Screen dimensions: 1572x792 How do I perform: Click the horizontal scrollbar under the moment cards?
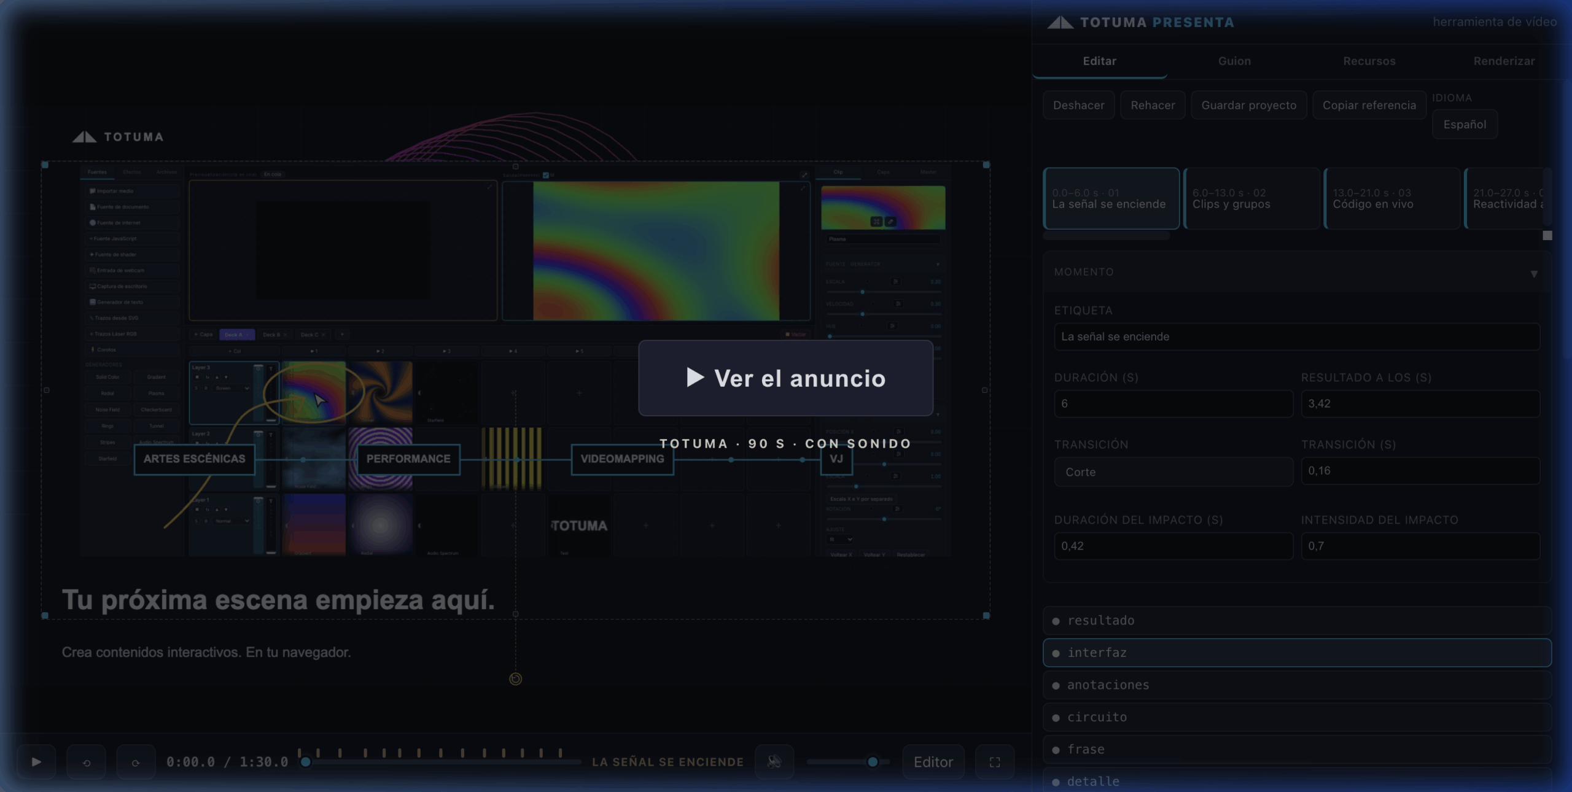[1107, 236]
